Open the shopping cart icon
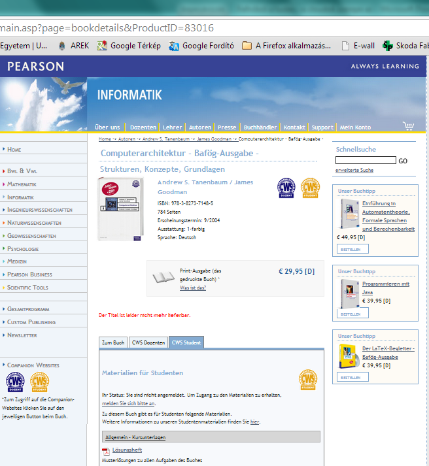 408,126
